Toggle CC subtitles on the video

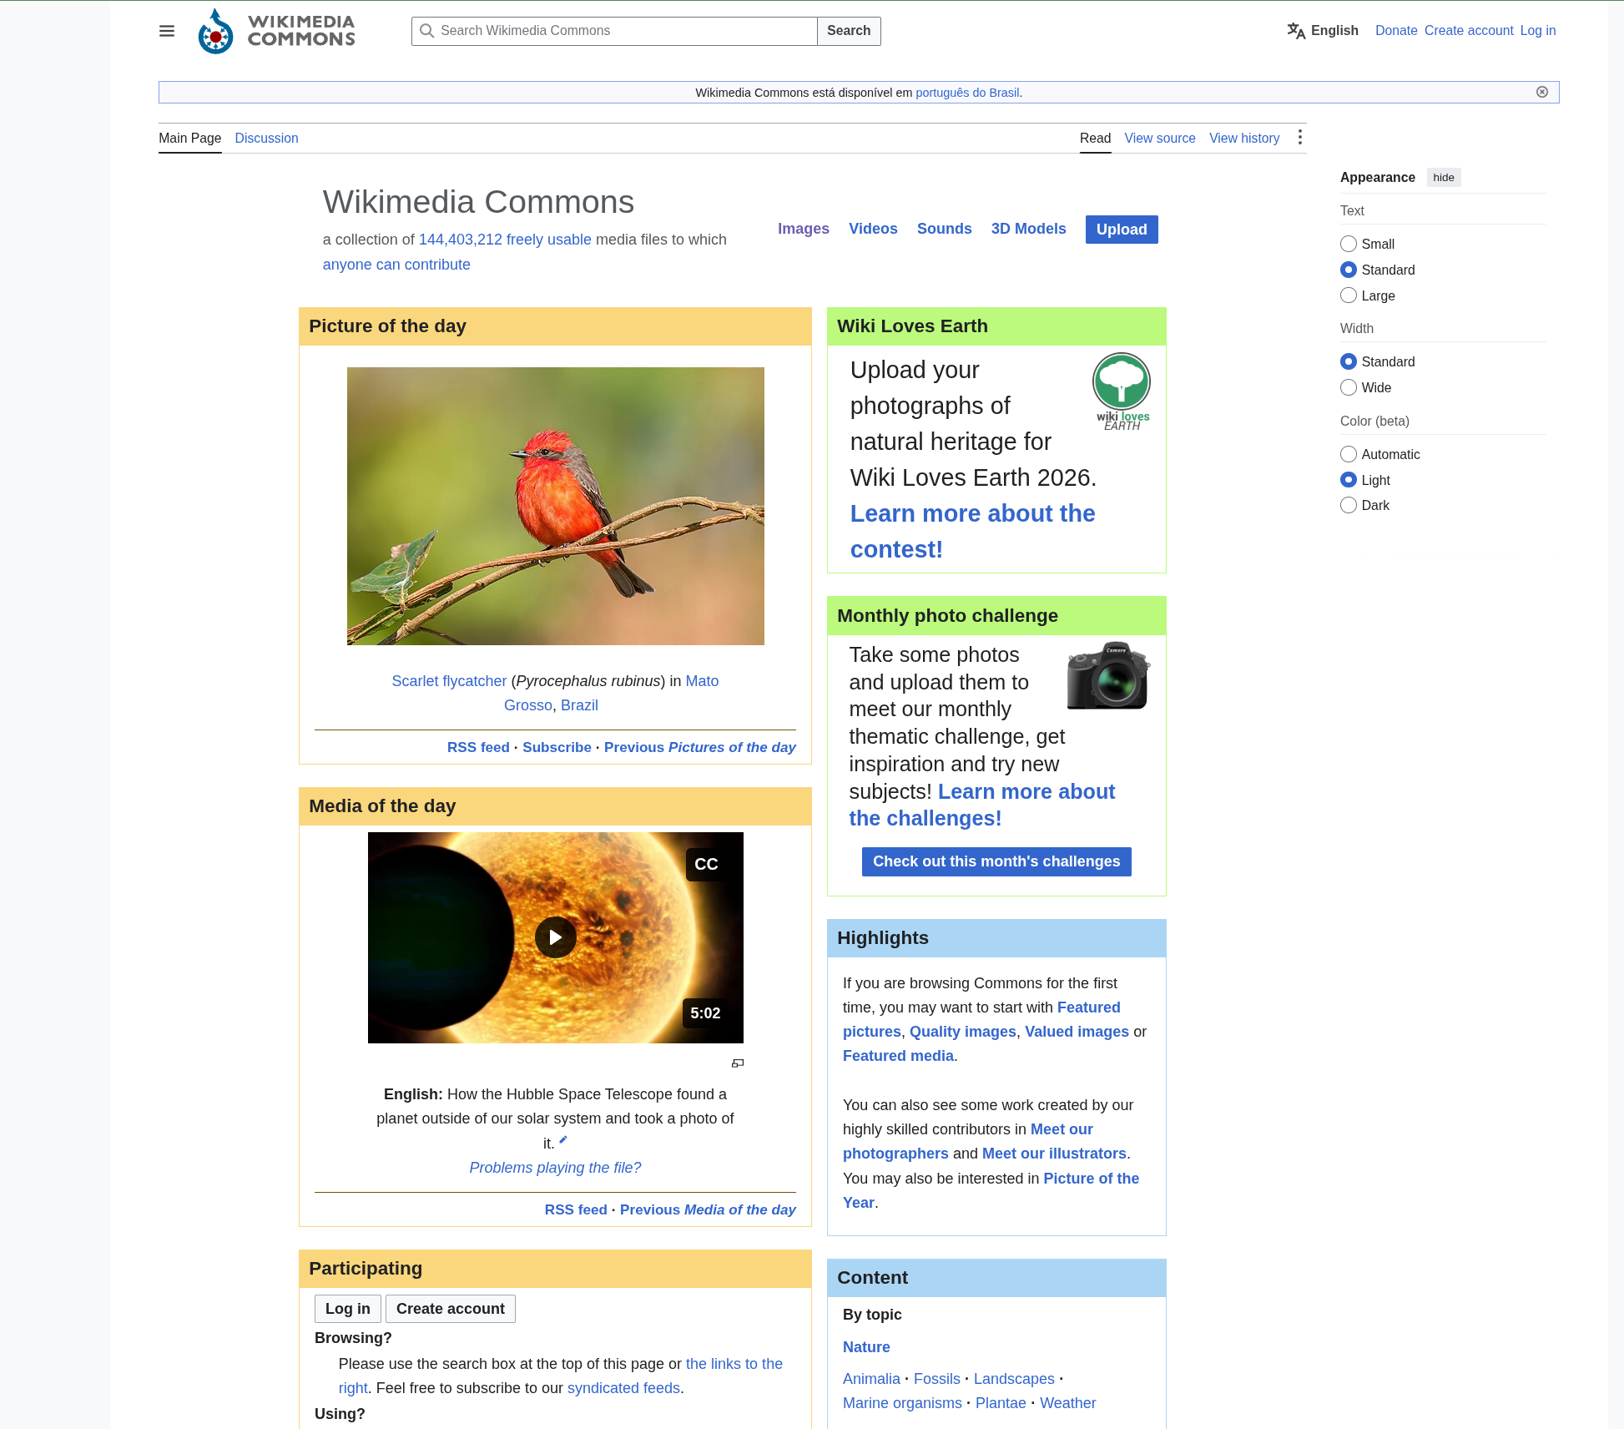pyautogui.click(x=706, y=865)
